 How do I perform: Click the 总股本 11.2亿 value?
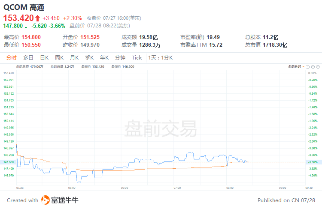[270, 37]
